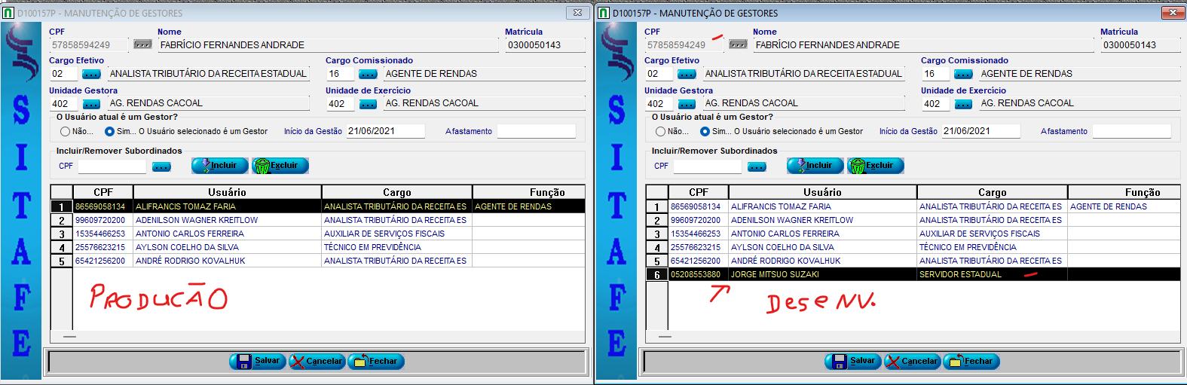Click Fechar in the left window

[377, 362]
